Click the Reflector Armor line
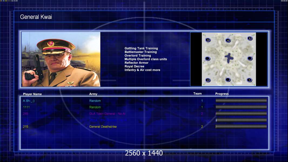Screen dimensions: 288x162 (x=136, y=63)
